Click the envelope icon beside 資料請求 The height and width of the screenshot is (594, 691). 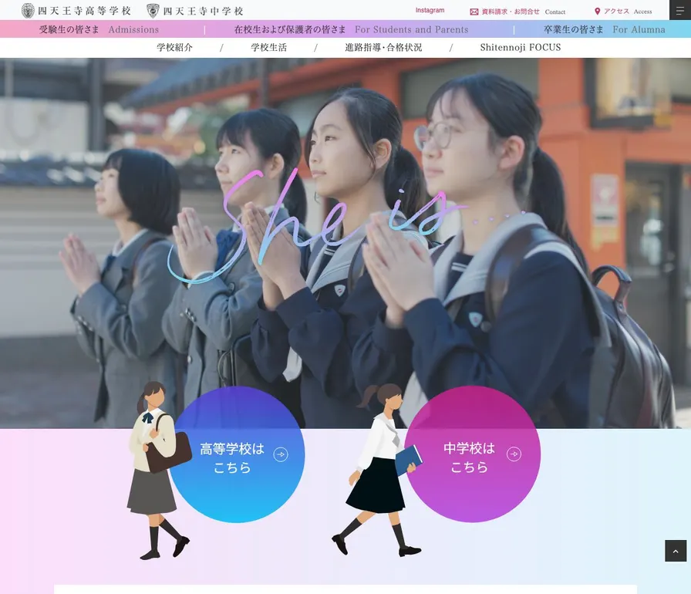tap(474, 12)
